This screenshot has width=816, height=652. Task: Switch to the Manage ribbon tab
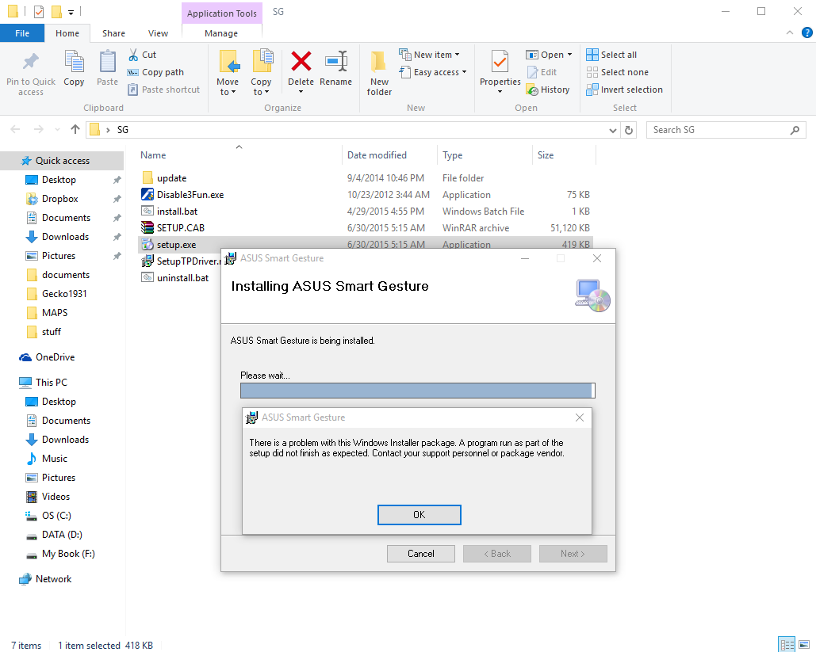click(221, 33)
